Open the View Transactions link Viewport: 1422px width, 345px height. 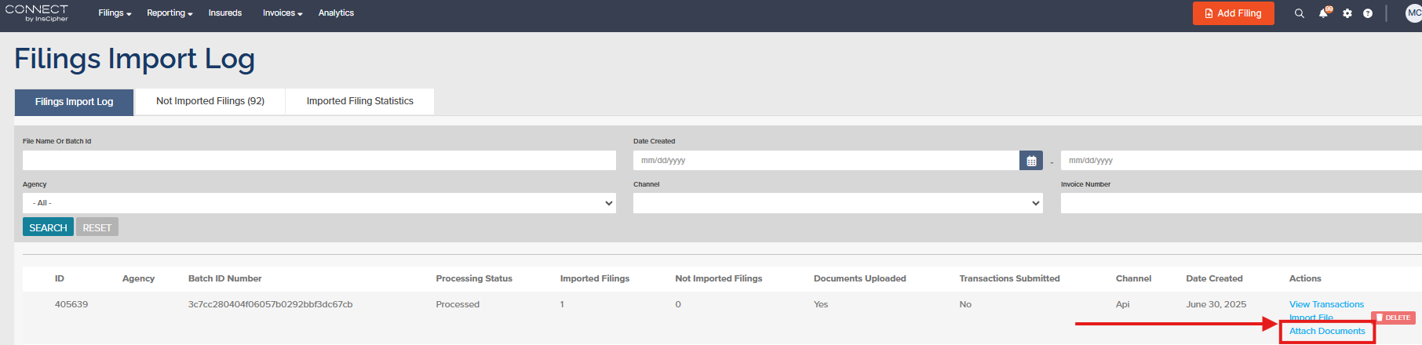click(x=1326, y=304)
